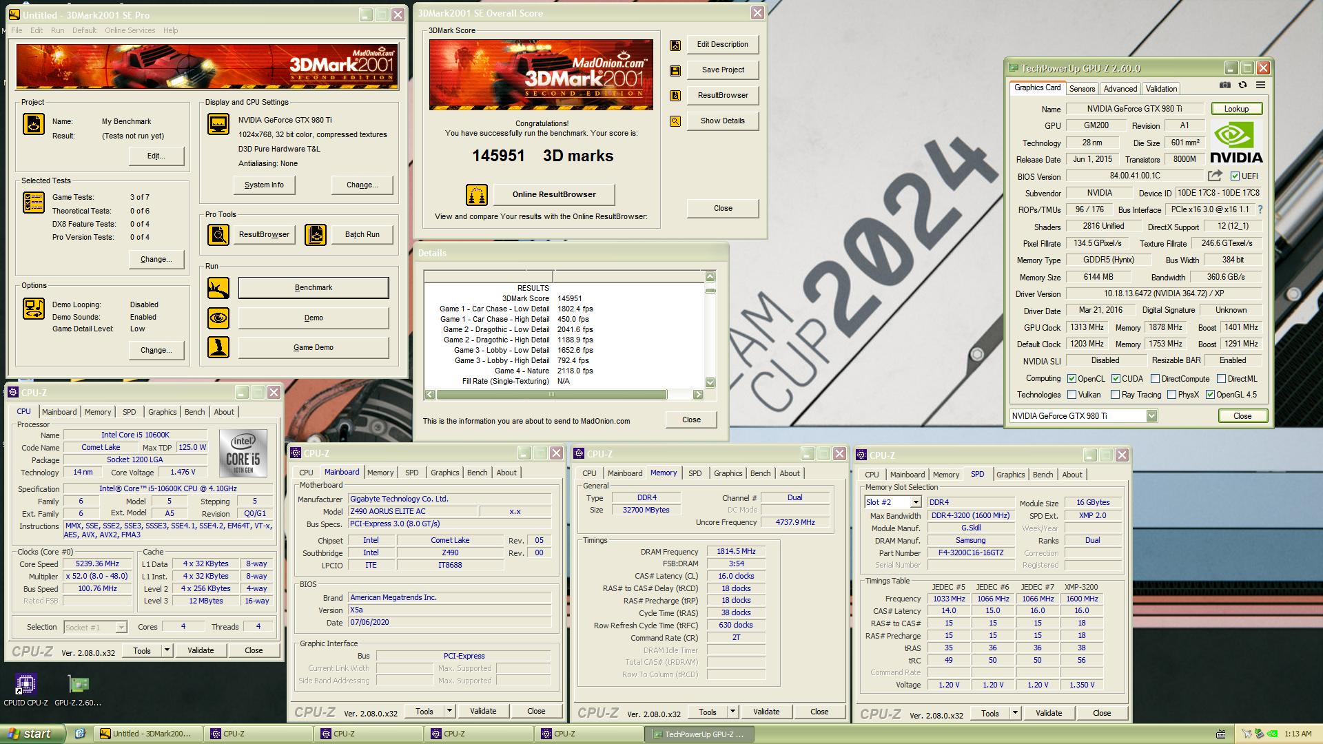Click the Options demo looping icon

[34, 309]
